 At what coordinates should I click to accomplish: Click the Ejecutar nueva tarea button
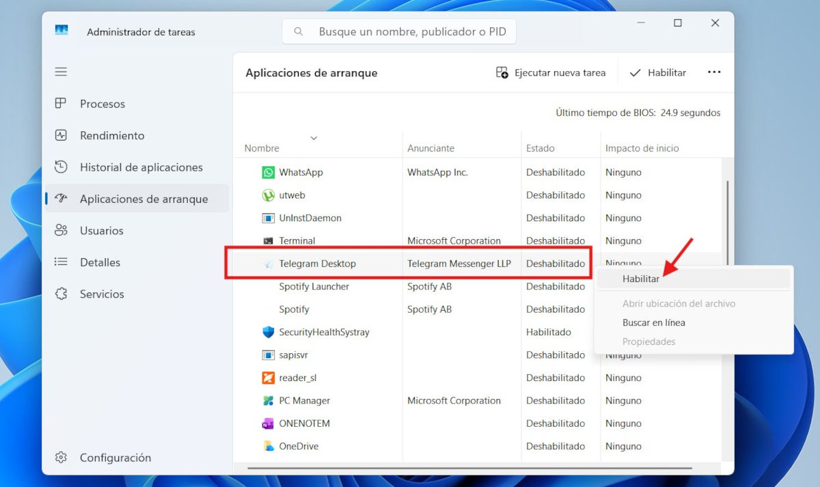point(551,72)
